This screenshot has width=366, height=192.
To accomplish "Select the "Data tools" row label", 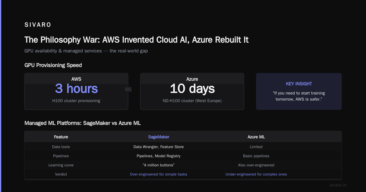I will click(x=61, y=147).
